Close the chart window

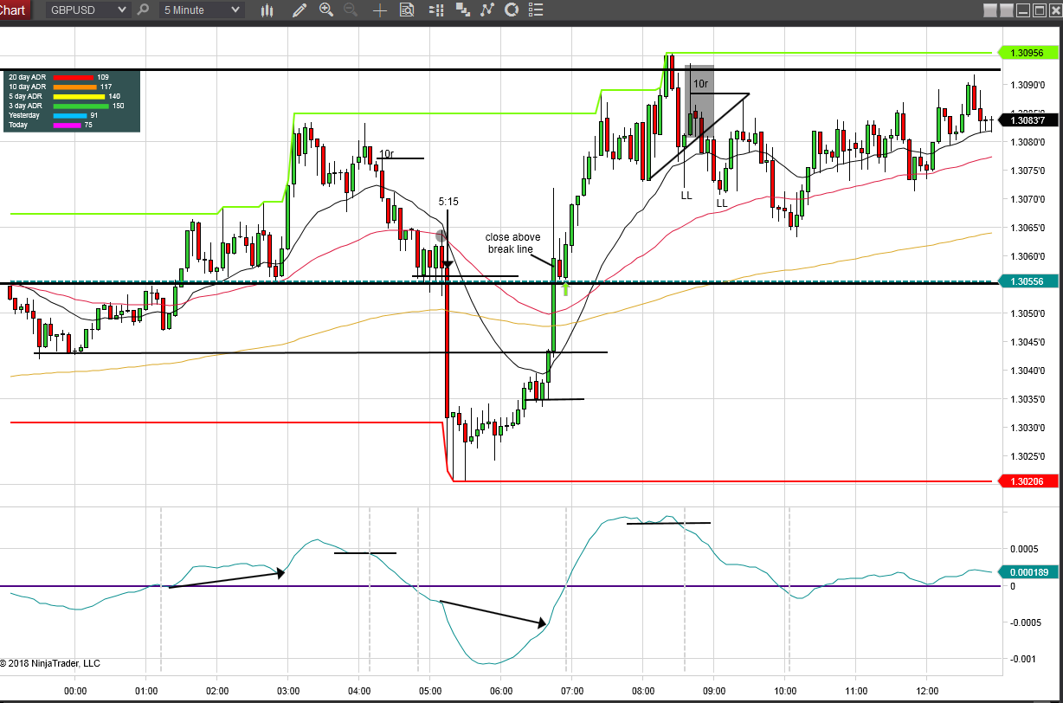(1054, 10)
